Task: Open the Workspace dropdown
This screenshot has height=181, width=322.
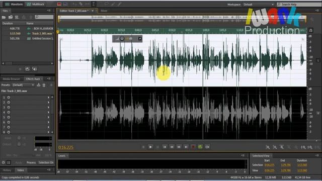Action: [258, 5]
